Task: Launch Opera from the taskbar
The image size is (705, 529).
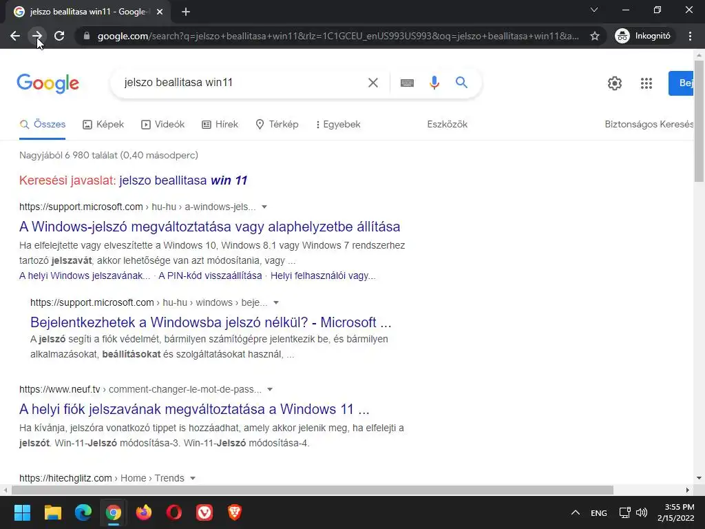Action: tap(174, 512)
